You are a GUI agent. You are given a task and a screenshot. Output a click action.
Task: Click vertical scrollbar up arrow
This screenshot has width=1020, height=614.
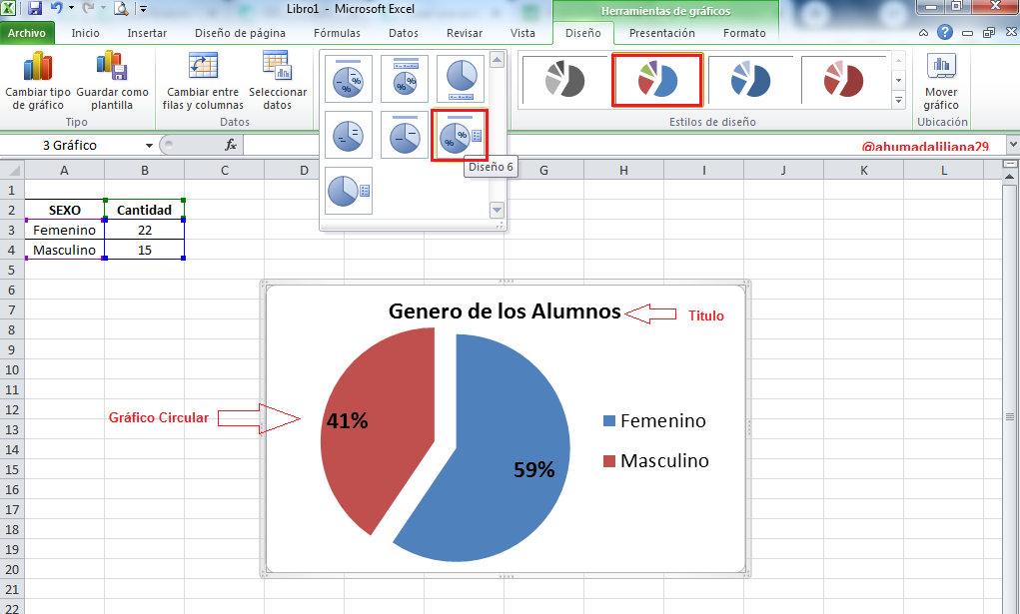click(x=1010, y=177)
